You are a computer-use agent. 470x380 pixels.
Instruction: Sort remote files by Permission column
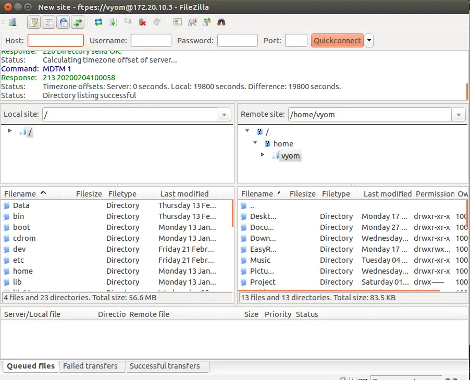(x=435, y=194)
